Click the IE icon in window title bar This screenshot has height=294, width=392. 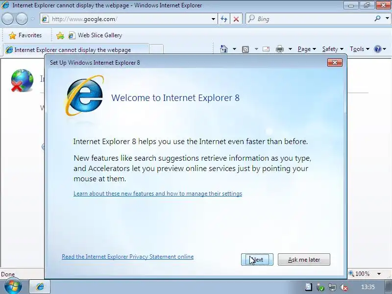(x=5, y=5)
